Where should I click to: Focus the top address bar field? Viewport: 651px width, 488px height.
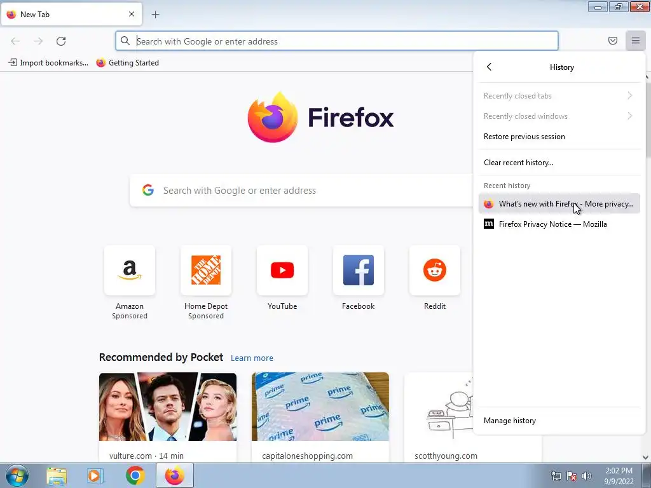point(337,41)
